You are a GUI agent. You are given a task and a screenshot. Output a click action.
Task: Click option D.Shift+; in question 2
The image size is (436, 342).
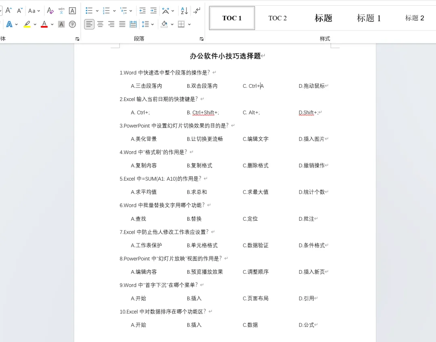click(309, 112)
